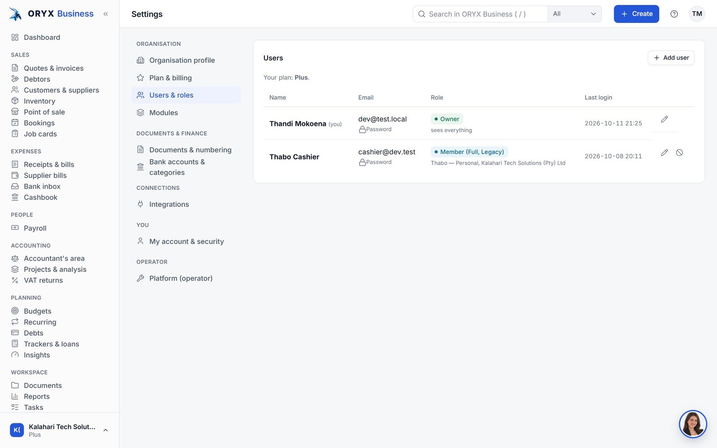717x448 pixels.
Task: Open Bank inbox in sidebar
Action: pyautogui.click(x=42, y=186)
